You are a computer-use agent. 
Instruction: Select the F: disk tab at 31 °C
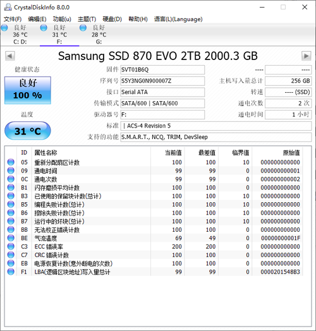tap(59, 35)
